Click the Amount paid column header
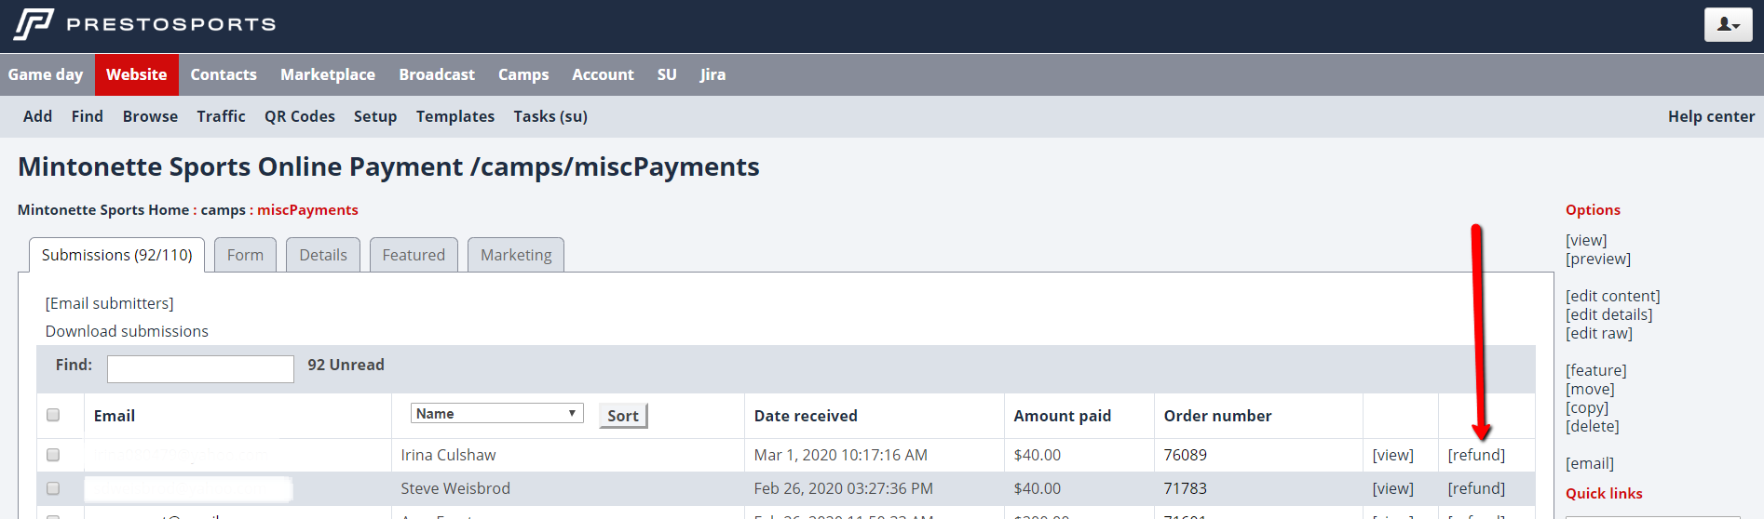This screenshot has height=519, width=1764. [x=1063, y=416]
